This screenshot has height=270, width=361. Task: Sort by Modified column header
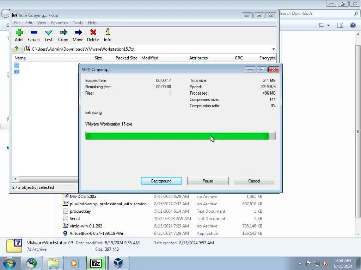point(149,58)
